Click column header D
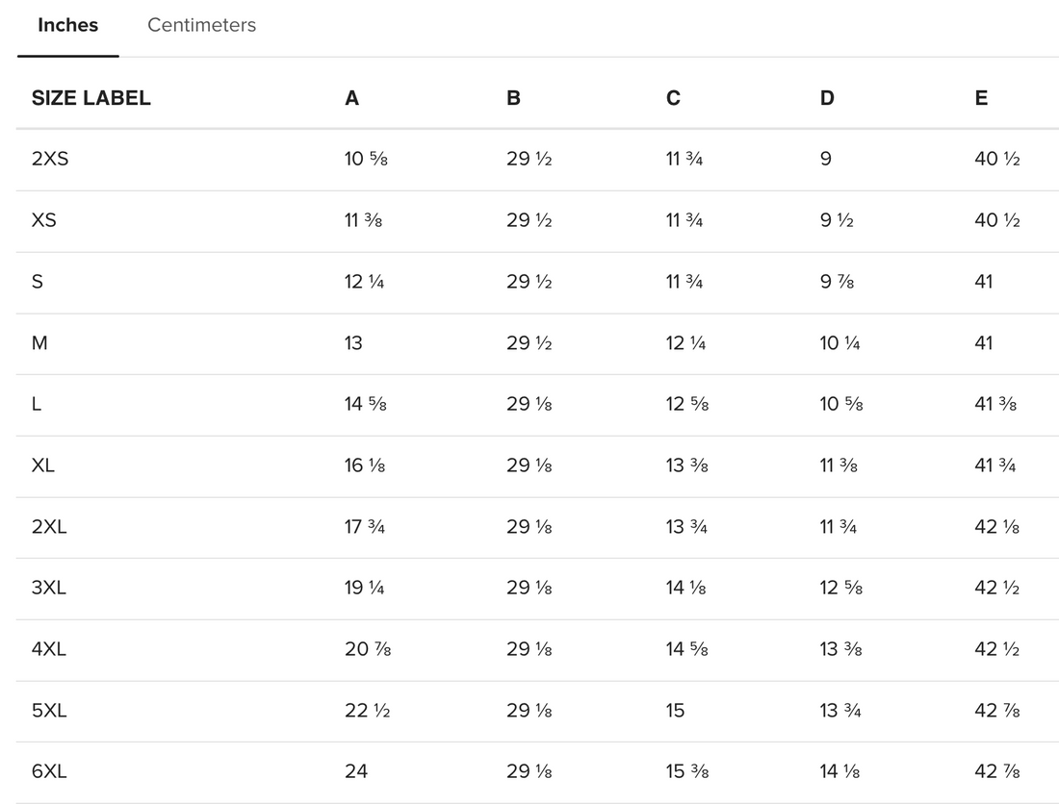 click(827, 98)
